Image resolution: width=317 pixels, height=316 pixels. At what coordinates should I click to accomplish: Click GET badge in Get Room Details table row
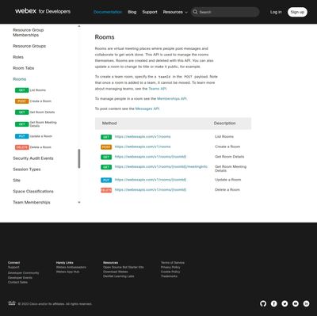106,157
